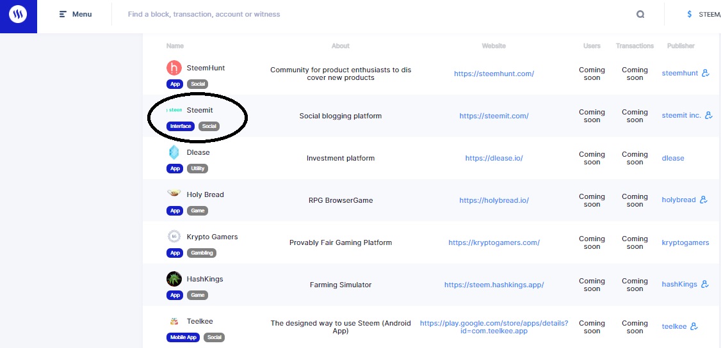Open the Menu label in the header
This screenshot has width=721, height=348.
coord(82,14)
